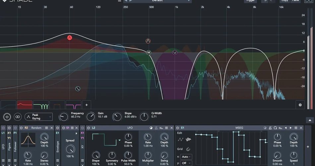Open the R2 Random module menu
This screenshot has height=166, width=315.
[x=46, y=128]
